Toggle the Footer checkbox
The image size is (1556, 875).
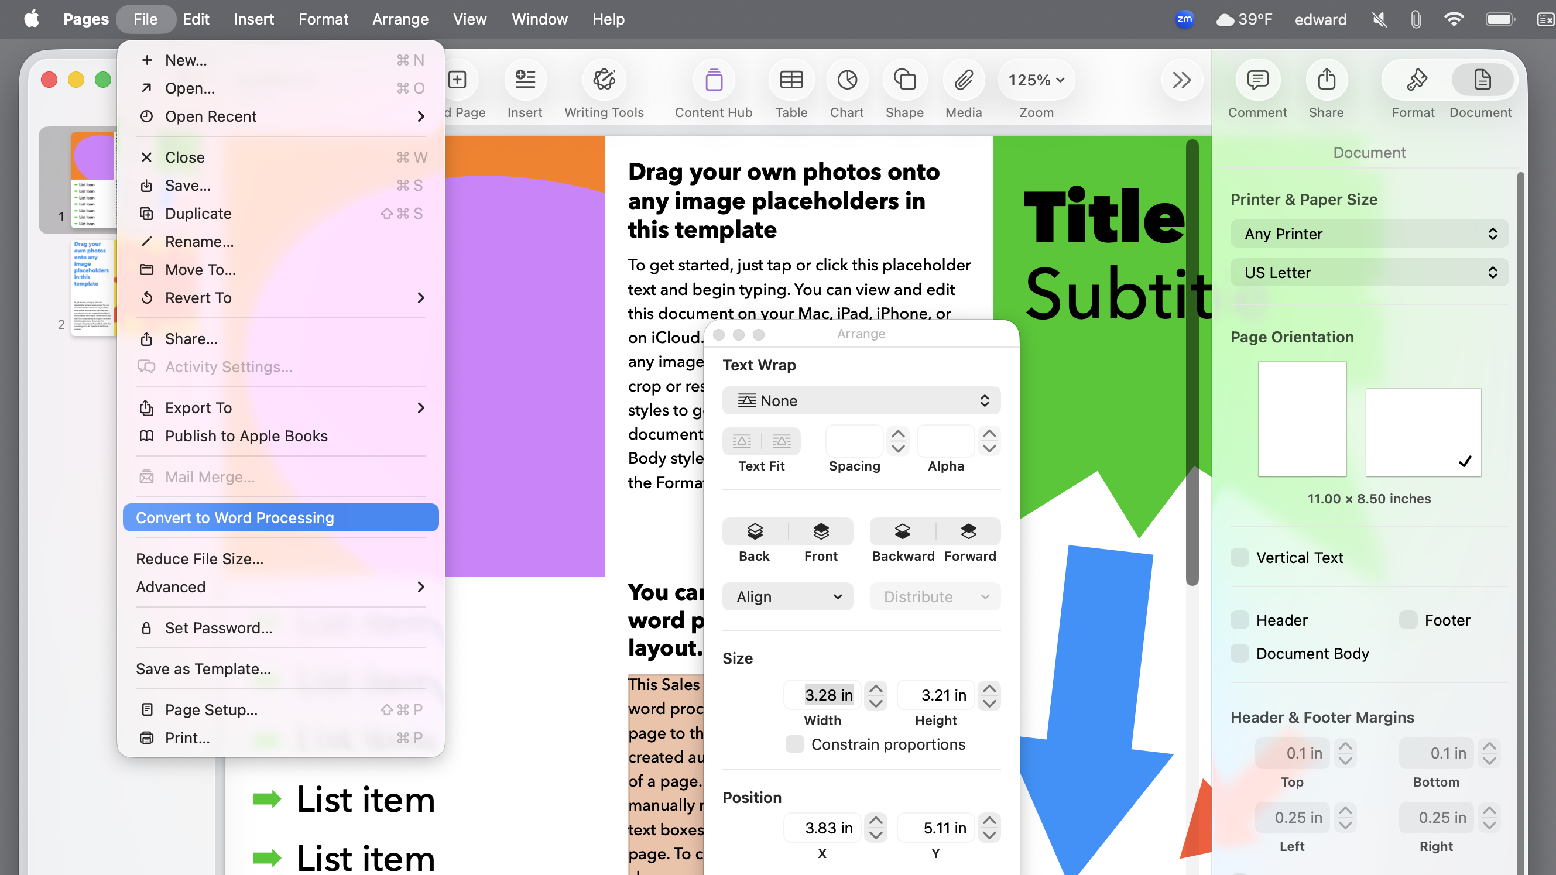pos(1408,620)
